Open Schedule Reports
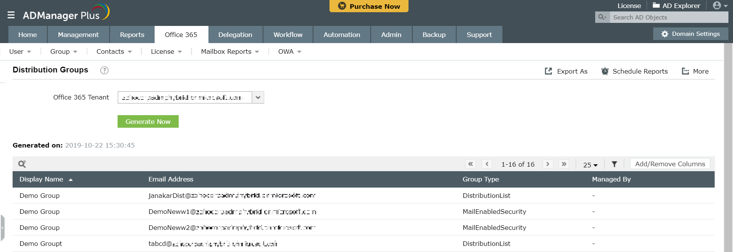The width and height of the screenshot is (733, 252). [635, 71]
